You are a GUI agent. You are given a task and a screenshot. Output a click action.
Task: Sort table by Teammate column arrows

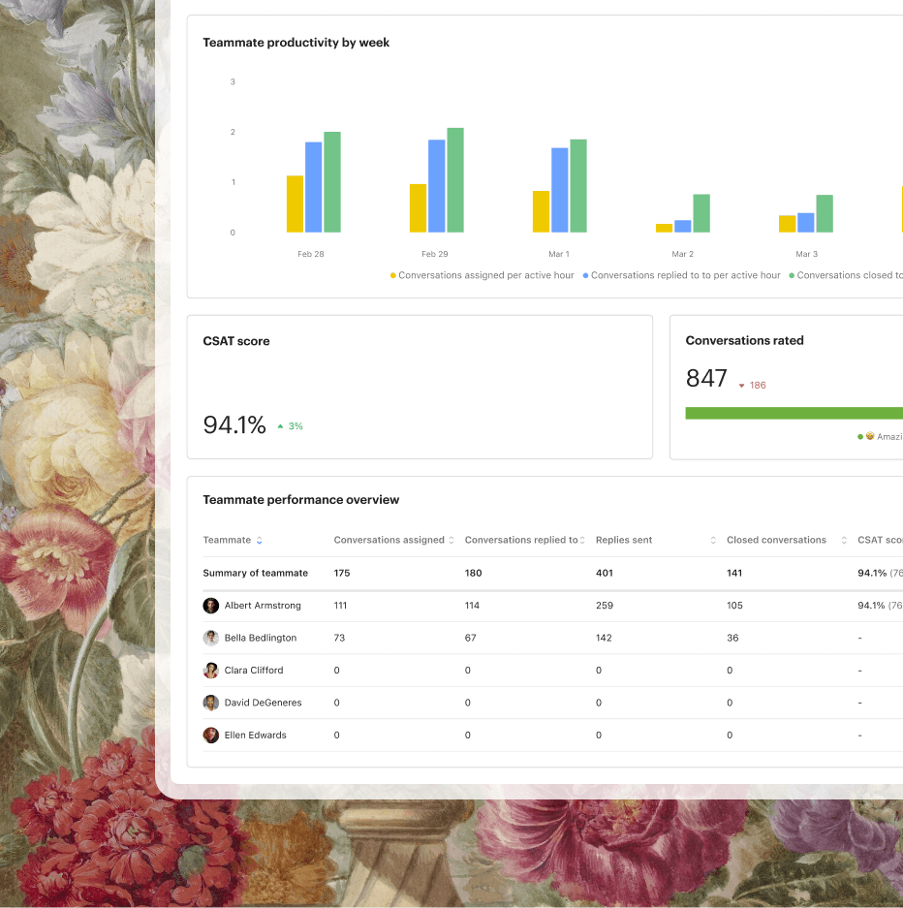point(260,541)
